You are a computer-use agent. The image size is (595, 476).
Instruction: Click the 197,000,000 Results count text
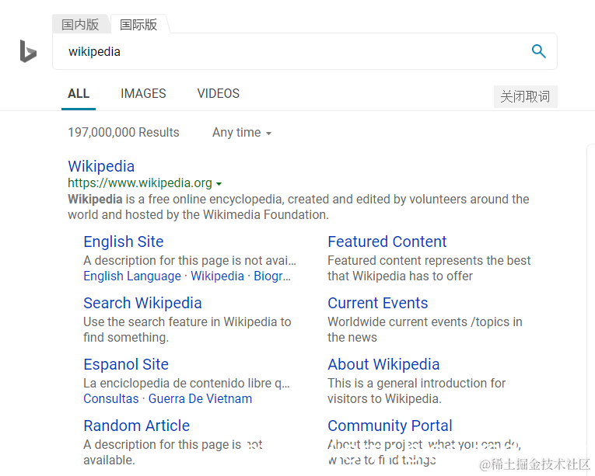(x=124, y=133)
